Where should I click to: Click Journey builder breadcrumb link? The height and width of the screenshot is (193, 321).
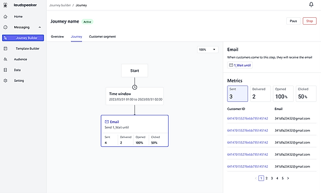(60, 5)
